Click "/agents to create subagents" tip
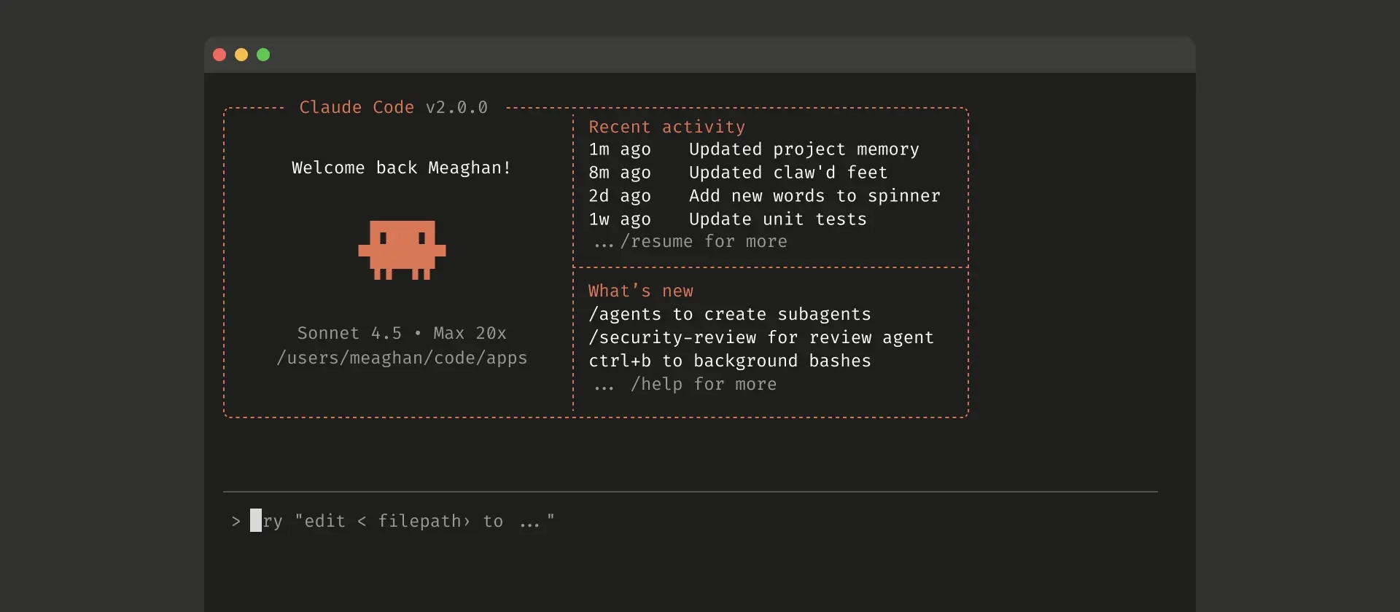 [729, 314]
